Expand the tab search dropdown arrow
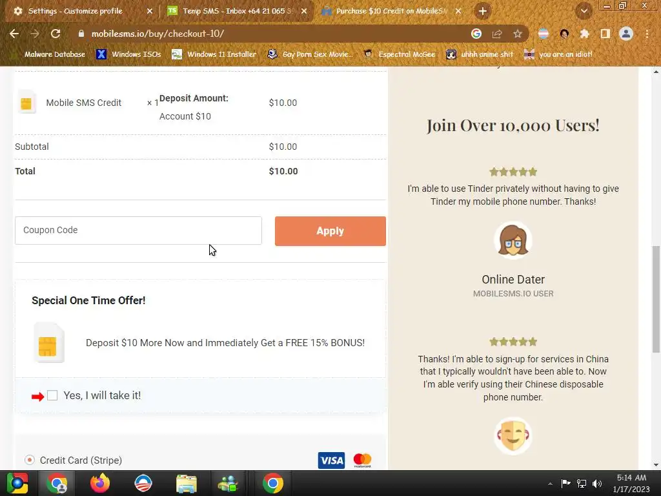 point(584,11)
